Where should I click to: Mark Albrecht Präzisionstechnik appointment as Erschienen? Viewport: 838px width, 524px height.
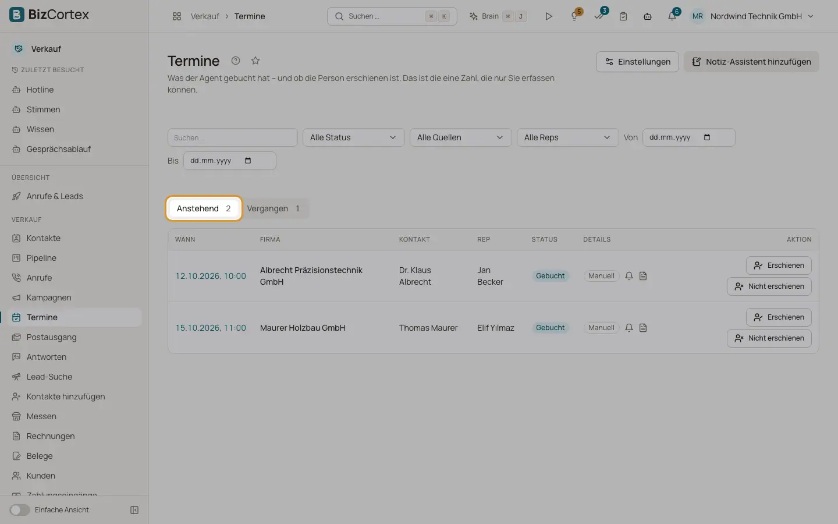pyautogui.click(x=779, y=265)
